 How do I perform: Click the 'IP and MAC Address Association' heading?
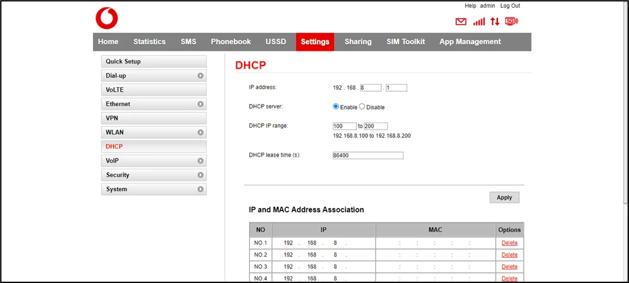tap(306, 210)
